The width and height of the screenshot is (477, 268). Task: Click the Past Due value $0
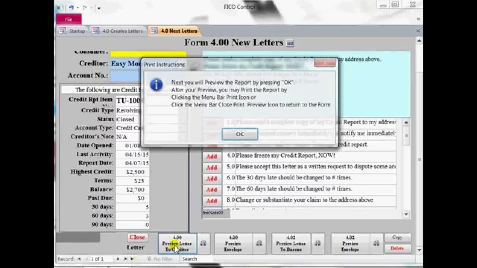(x=133, y=198)
